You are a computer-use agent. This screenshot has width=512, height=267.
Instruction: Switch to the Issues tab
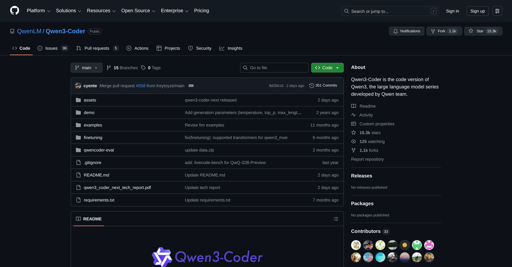51,48
